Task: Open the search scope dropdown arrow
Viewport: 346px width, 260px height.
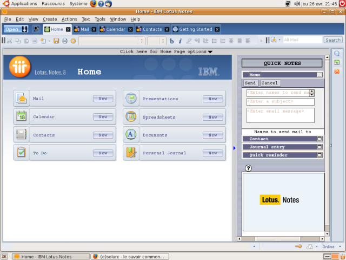Action: [x=280, y=40]
